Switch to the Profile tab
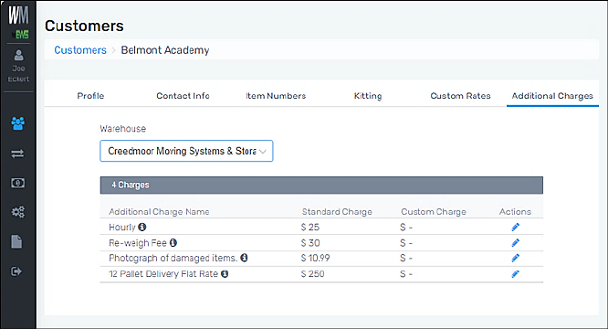Image resolution: width=608 pixels, height=329 pixels. coord(90,96)
